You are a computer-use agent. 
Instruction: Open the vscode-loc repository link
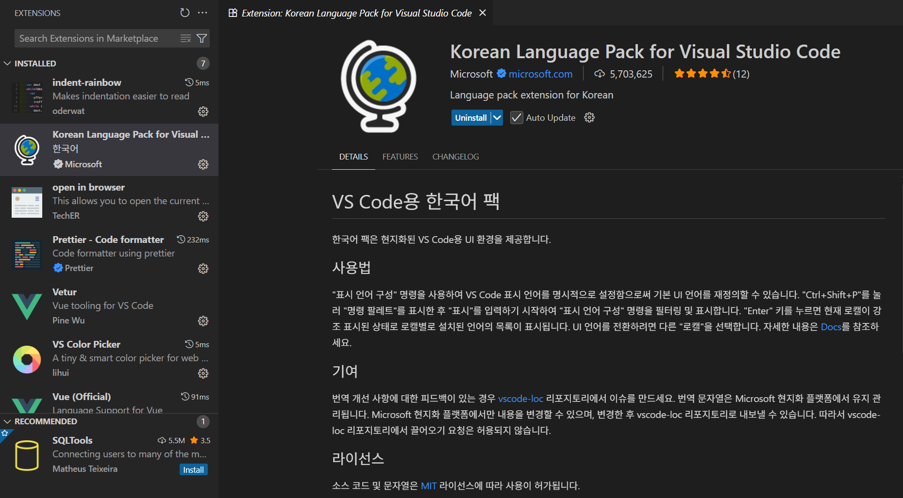(x=520, y=399)
